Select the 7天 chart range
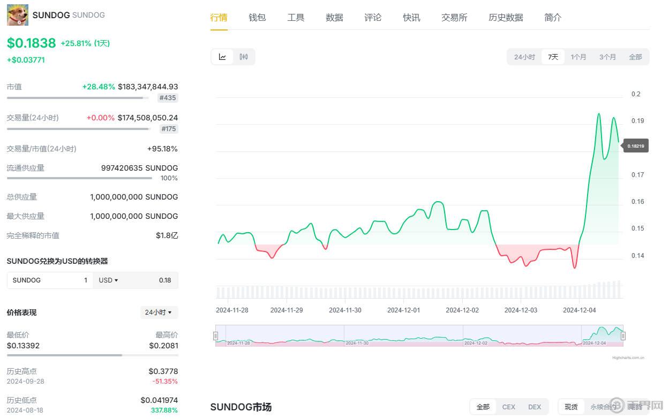Viewport: 669px width, 420px height. coord(553,57)
